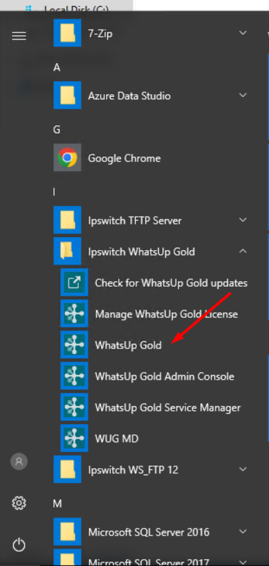Click the letter I section header
The image size is (269, 566).
(55, 192)
